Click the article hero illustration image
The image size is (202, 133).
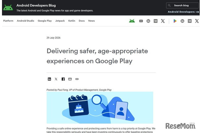pyautogui.click(x=100, y=108)
